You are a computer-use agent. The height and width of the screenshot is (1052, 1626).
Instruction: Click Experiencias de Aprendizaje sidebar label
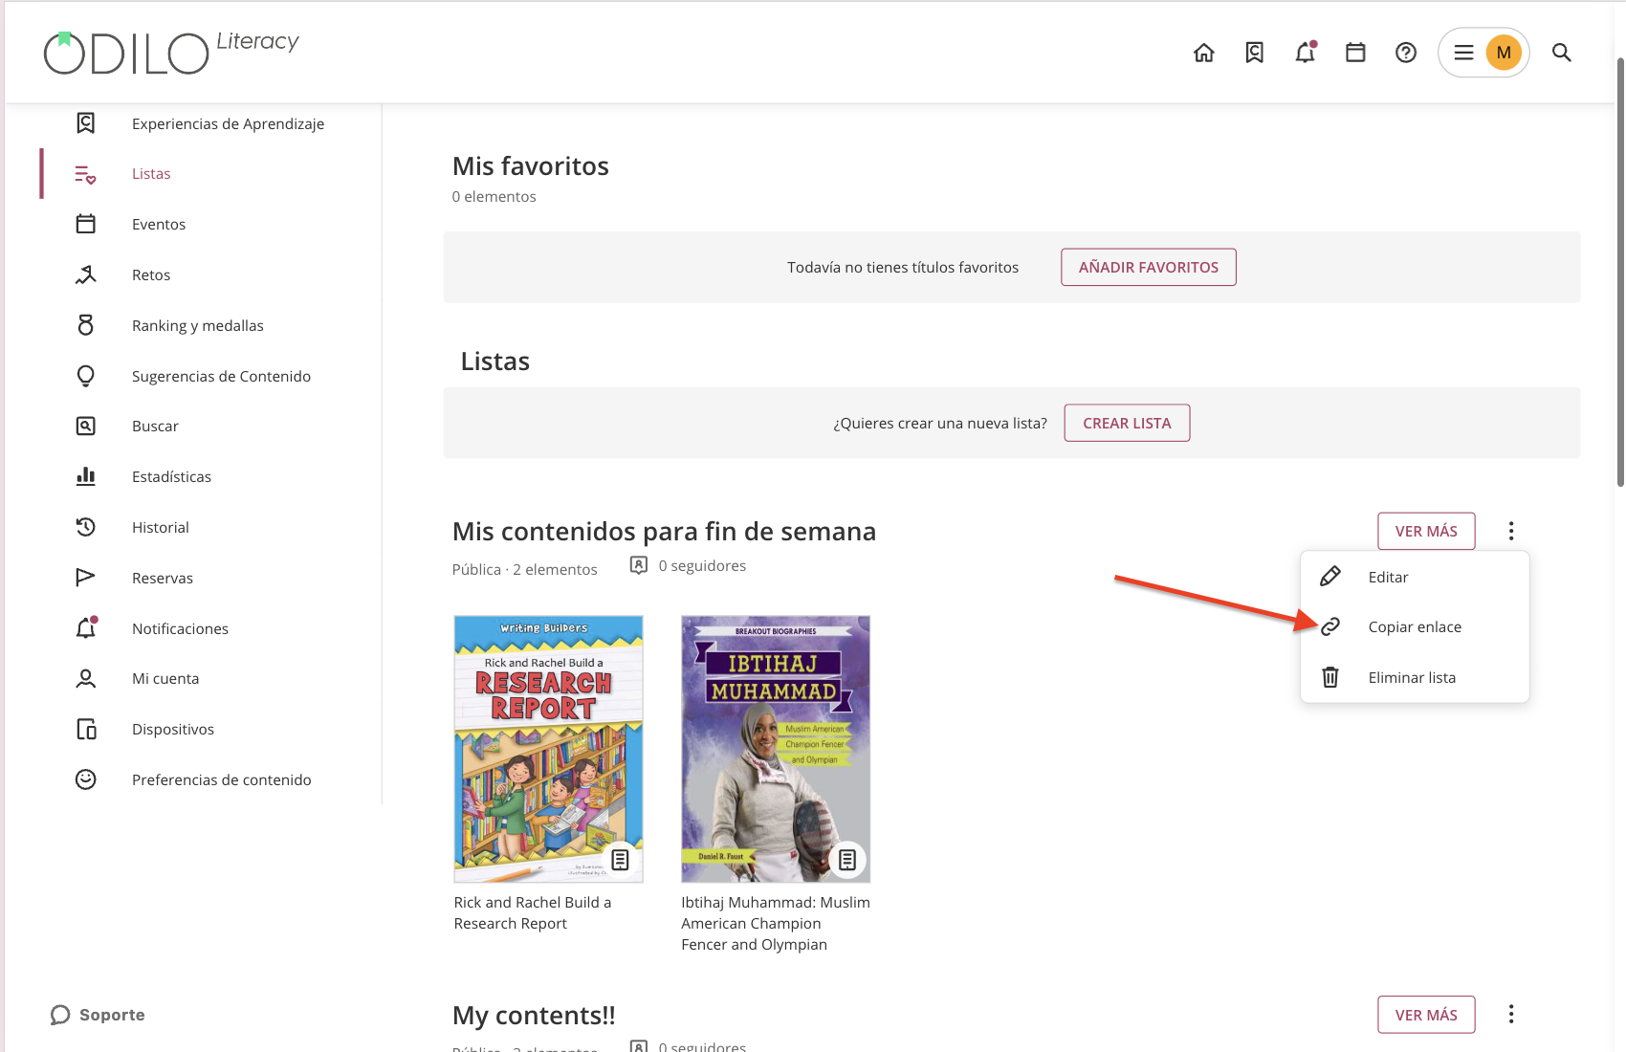[228, 123]
